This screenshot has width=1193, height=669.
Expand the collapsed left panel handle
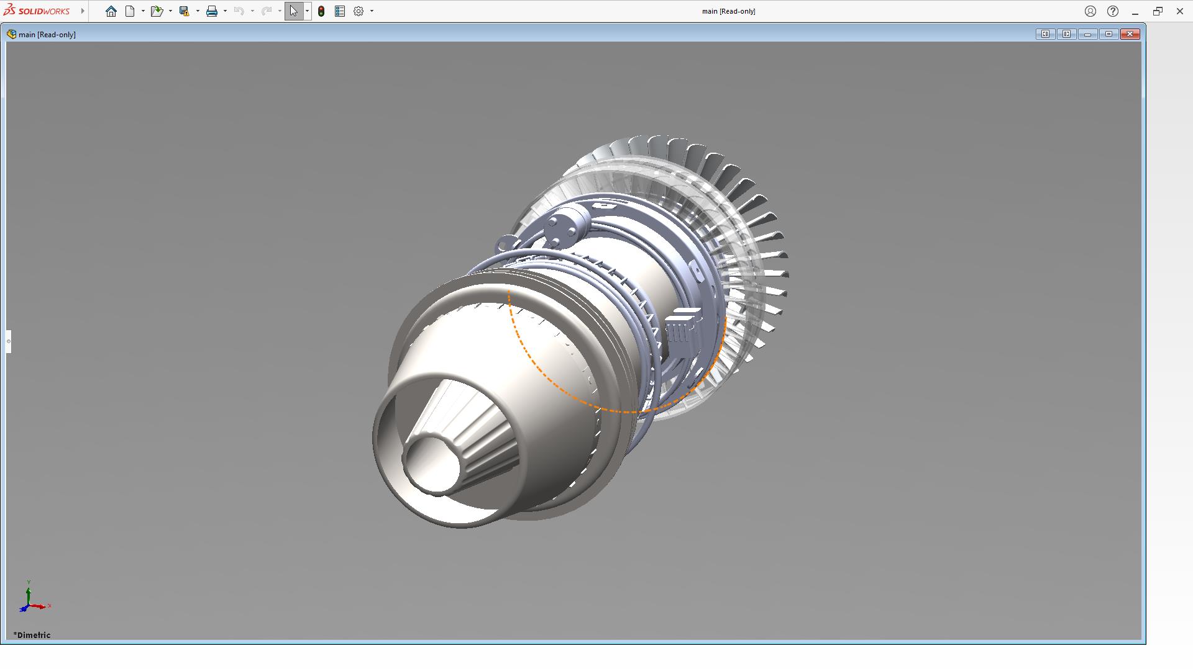click(x=8, y=341)
